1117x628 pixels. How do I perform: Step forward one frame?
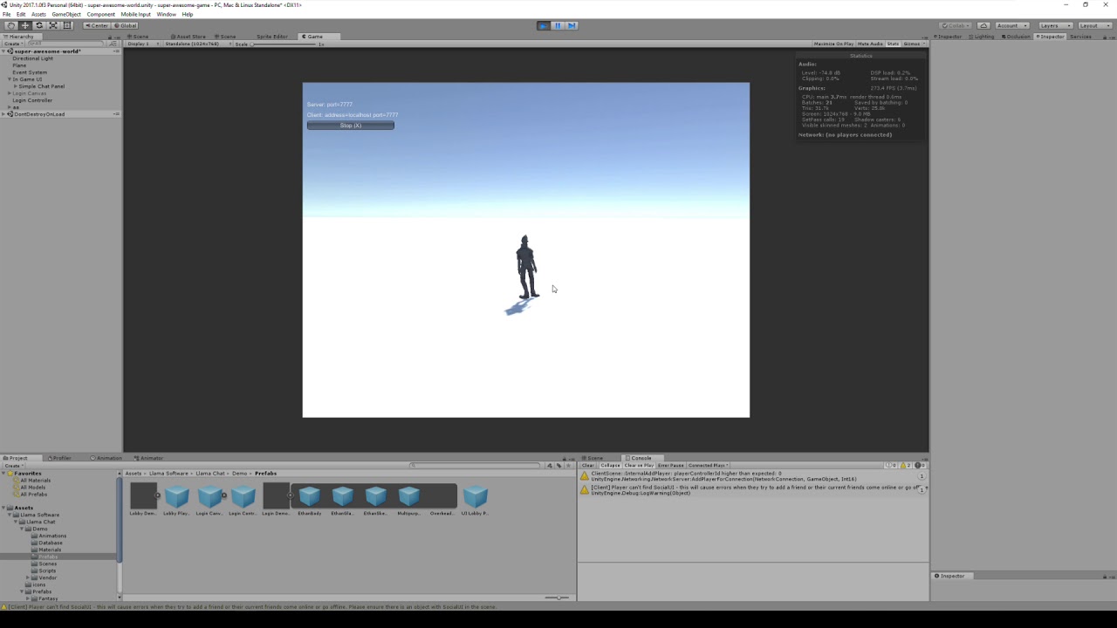(x=572, y=25)
